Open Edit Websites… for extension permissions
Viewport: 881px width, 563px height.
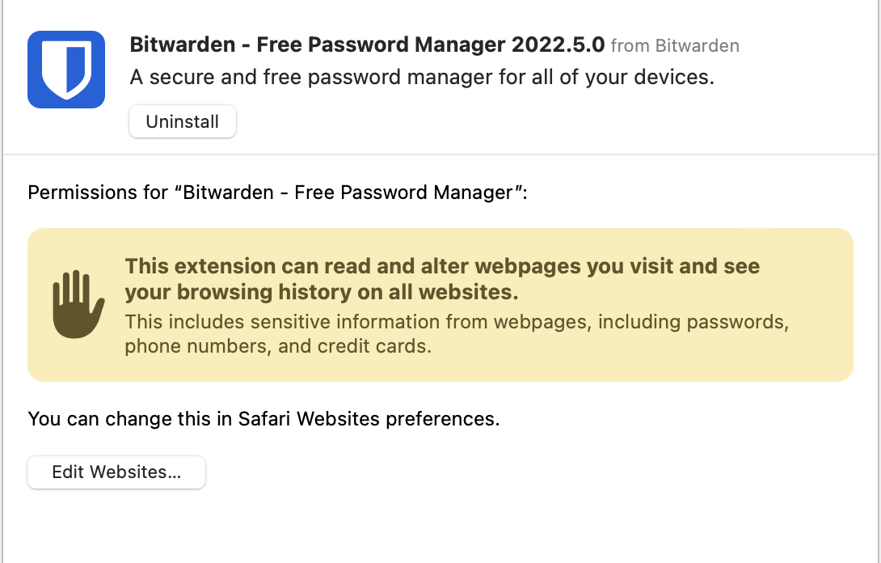(116, 472)
